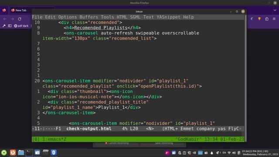The height and width of the screenshot is (157, 279).
Task: Open the Edit menu in Emacs
Action: click(50, 17)
